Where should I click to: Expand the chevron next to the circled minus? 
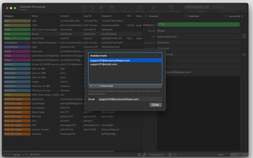[x=180, y=155]
